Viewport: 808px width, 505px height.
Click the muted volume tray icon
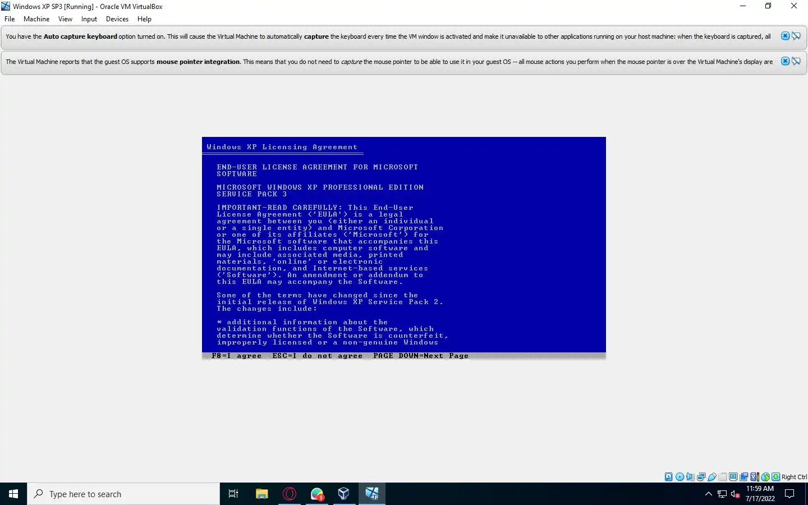(x=736, y=494)
